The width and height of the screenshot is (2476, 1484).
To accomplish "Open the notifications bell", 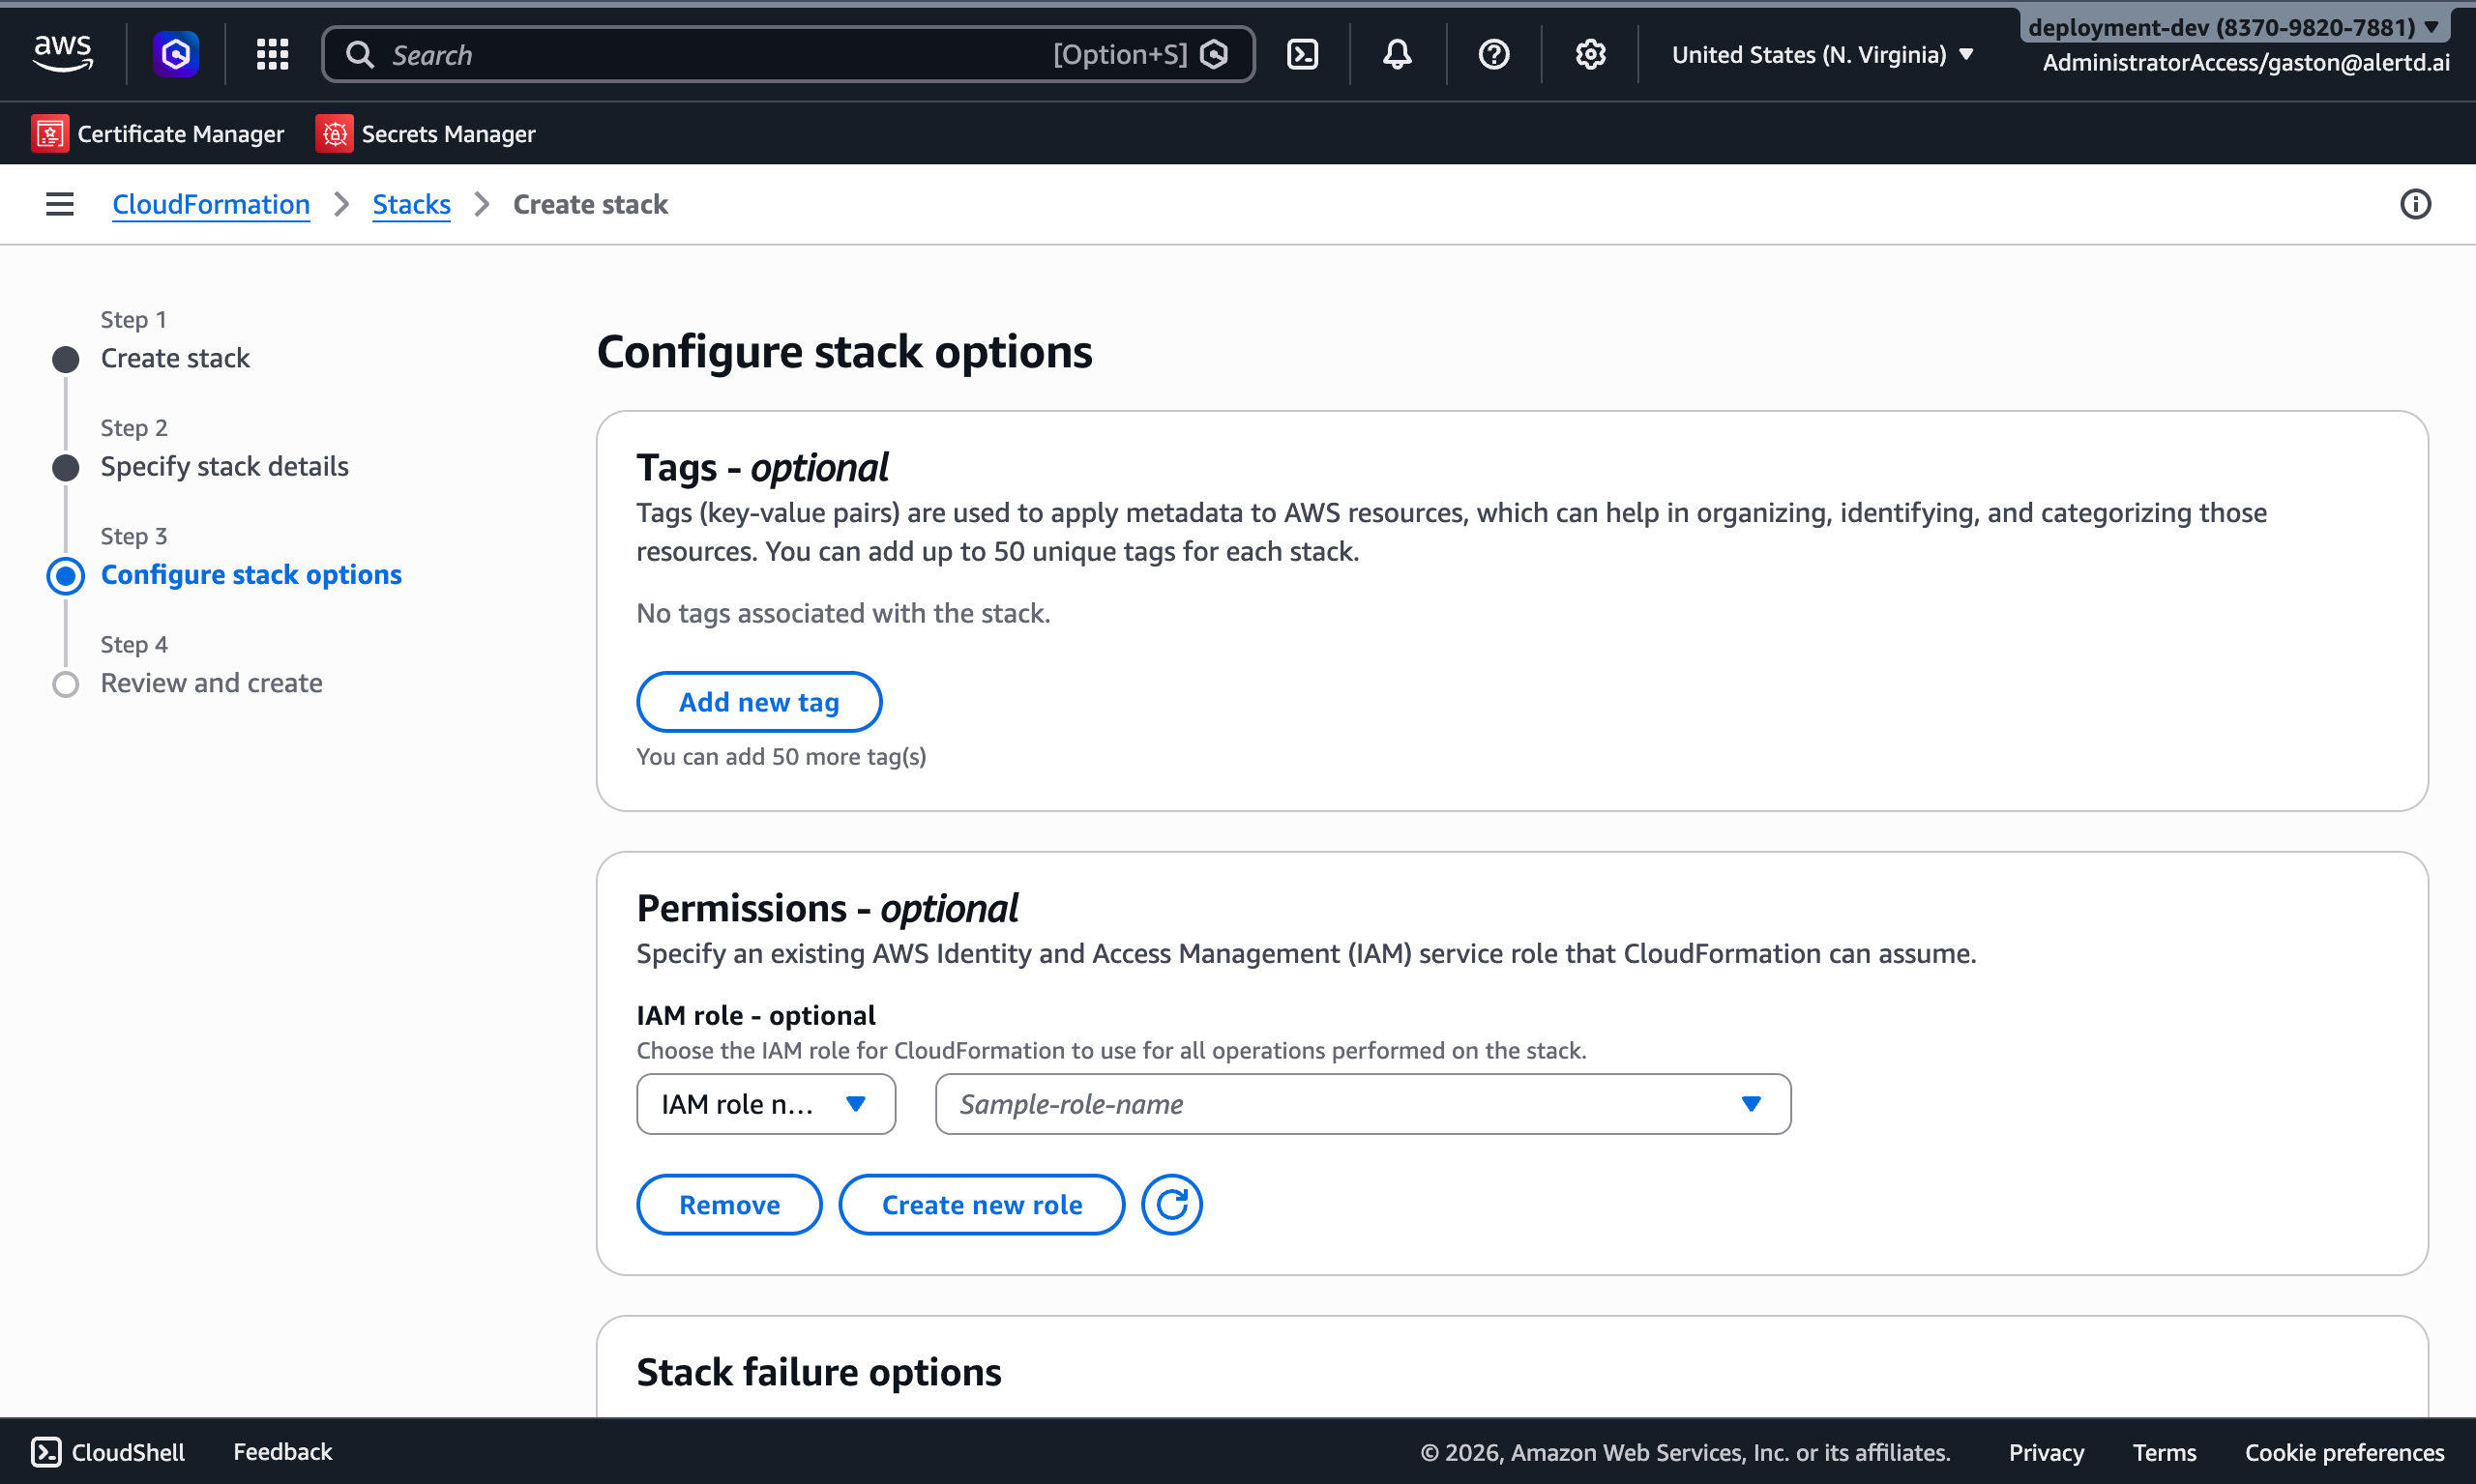I will [x=1398, y=54].
